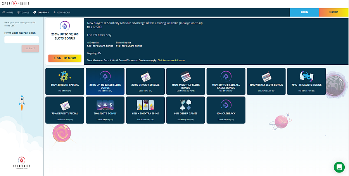Select the 75% - 85% Slots Bonus icon
Image resolution: width=349 pixels, height=176 pixels.
306,76
